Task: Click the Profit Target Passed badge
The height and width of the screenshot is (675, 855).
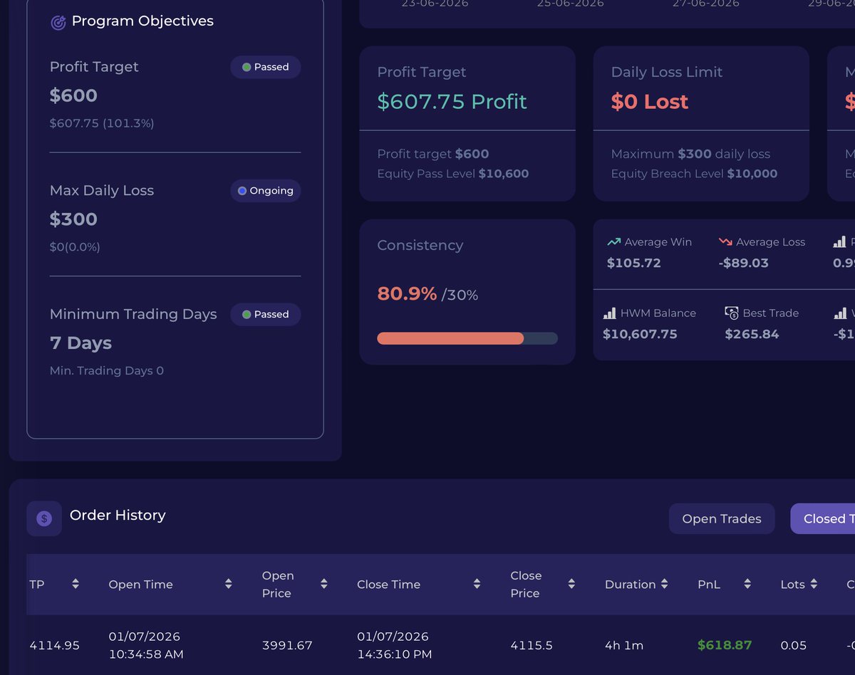Action: click(x=266, y=67)
